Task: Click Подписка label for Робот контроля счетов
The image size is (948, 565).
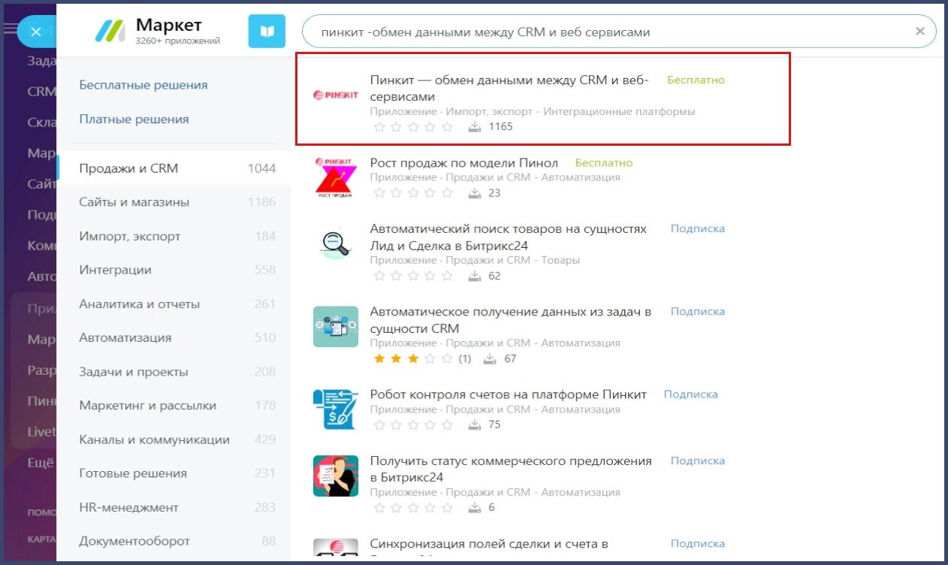Action: 690,394
